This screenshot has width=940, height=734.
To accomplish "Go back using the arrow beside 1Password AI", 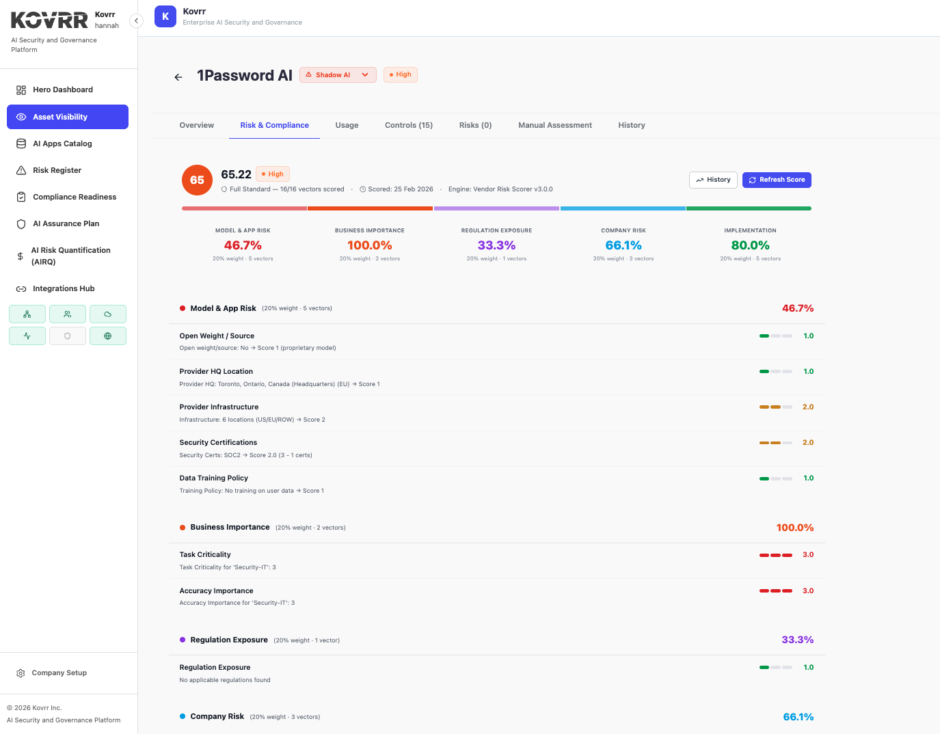I will click(178, 77).
